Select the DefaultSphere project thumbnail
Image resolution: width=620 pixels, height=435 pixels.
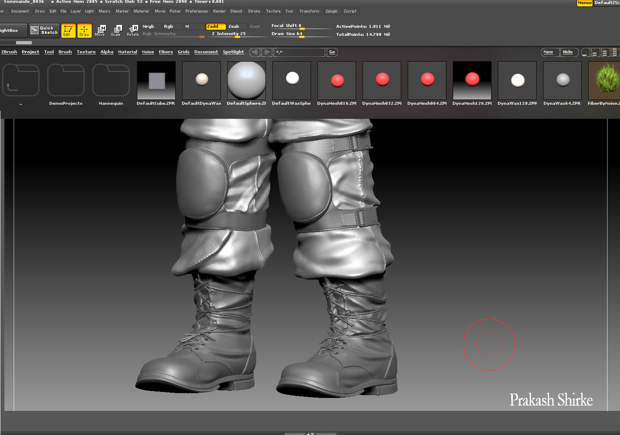(246, 81)
